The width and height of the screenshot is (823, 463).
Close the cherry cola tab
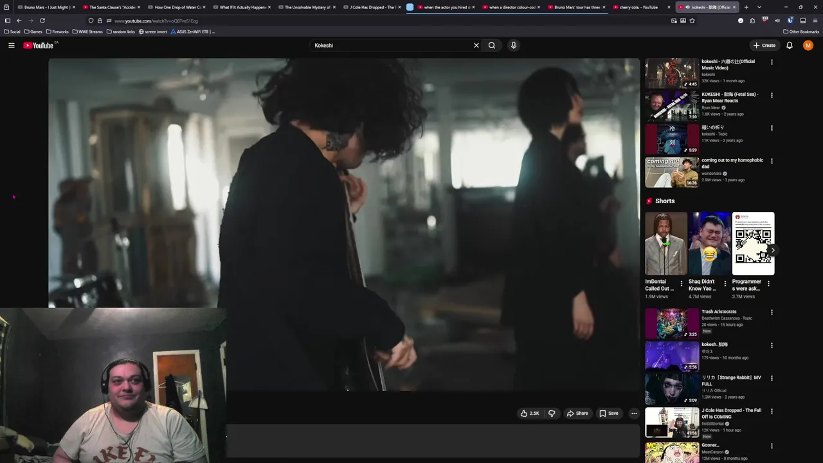tap(669, 7)
